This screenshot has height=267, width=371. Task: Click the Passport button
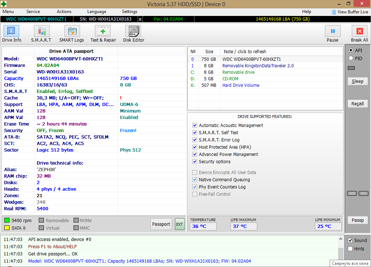161,224
